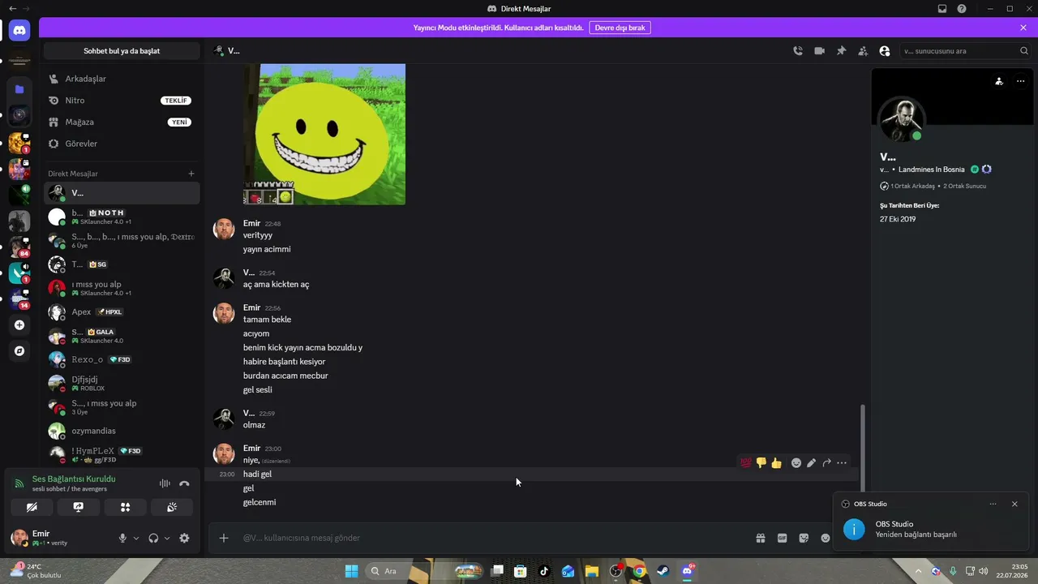Open Steam from the taskbar
The image size is (1038, 584).
663,571
